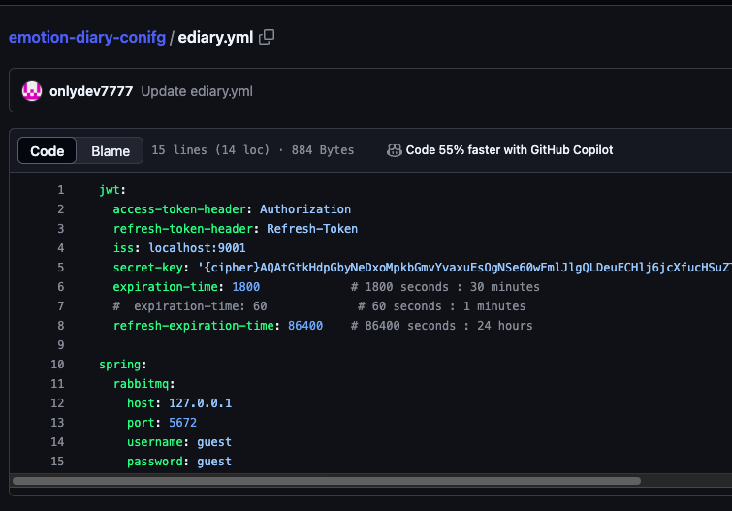This screenshot has width=732, height=511.
Task: Click the iss key
Action: [123, 248]
